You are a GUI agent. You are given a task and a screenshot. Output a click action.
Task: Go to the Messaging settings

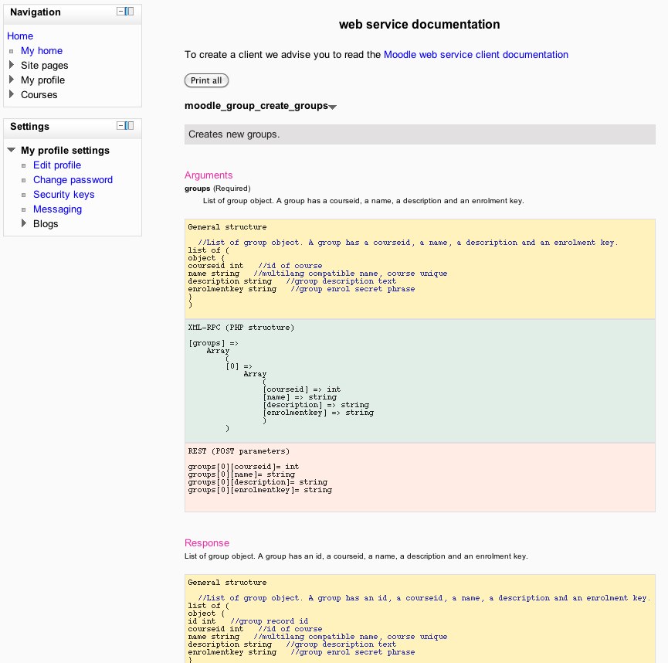click(x=57, y=209)
